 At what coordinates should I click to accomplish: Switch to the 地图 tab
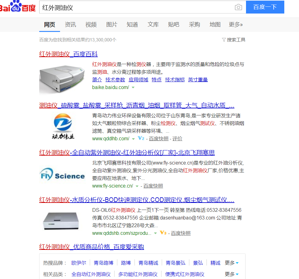pyautogui.click(x=215, y=25)
